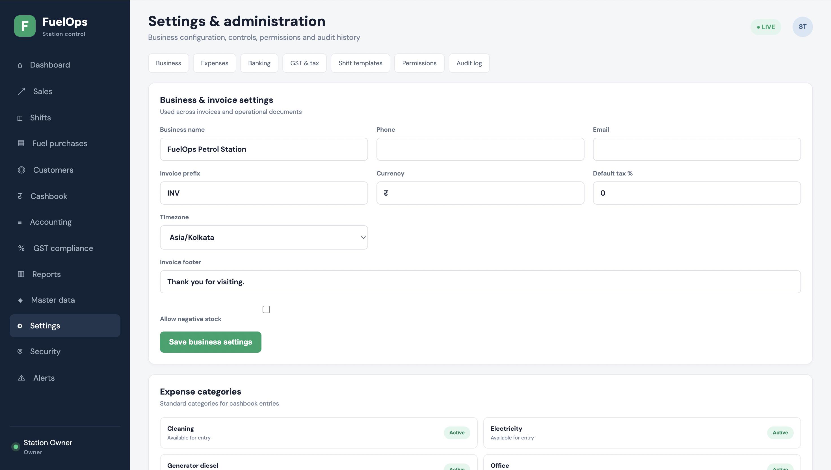
Task: Click the Generator diesel category name
Action: pos(193,465)
